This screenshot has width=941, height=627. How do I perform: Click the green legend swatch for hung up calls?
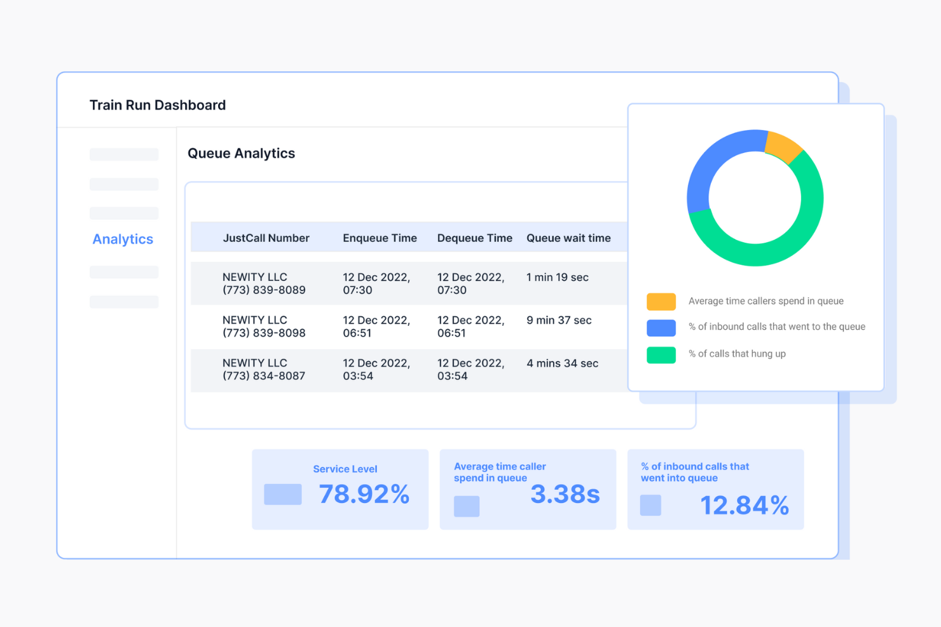pos(661,355)
